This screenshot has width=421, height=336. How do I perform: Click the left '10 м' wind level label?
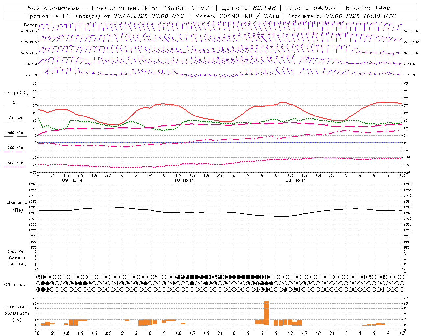pyautogui.click(x=32, y=75)
